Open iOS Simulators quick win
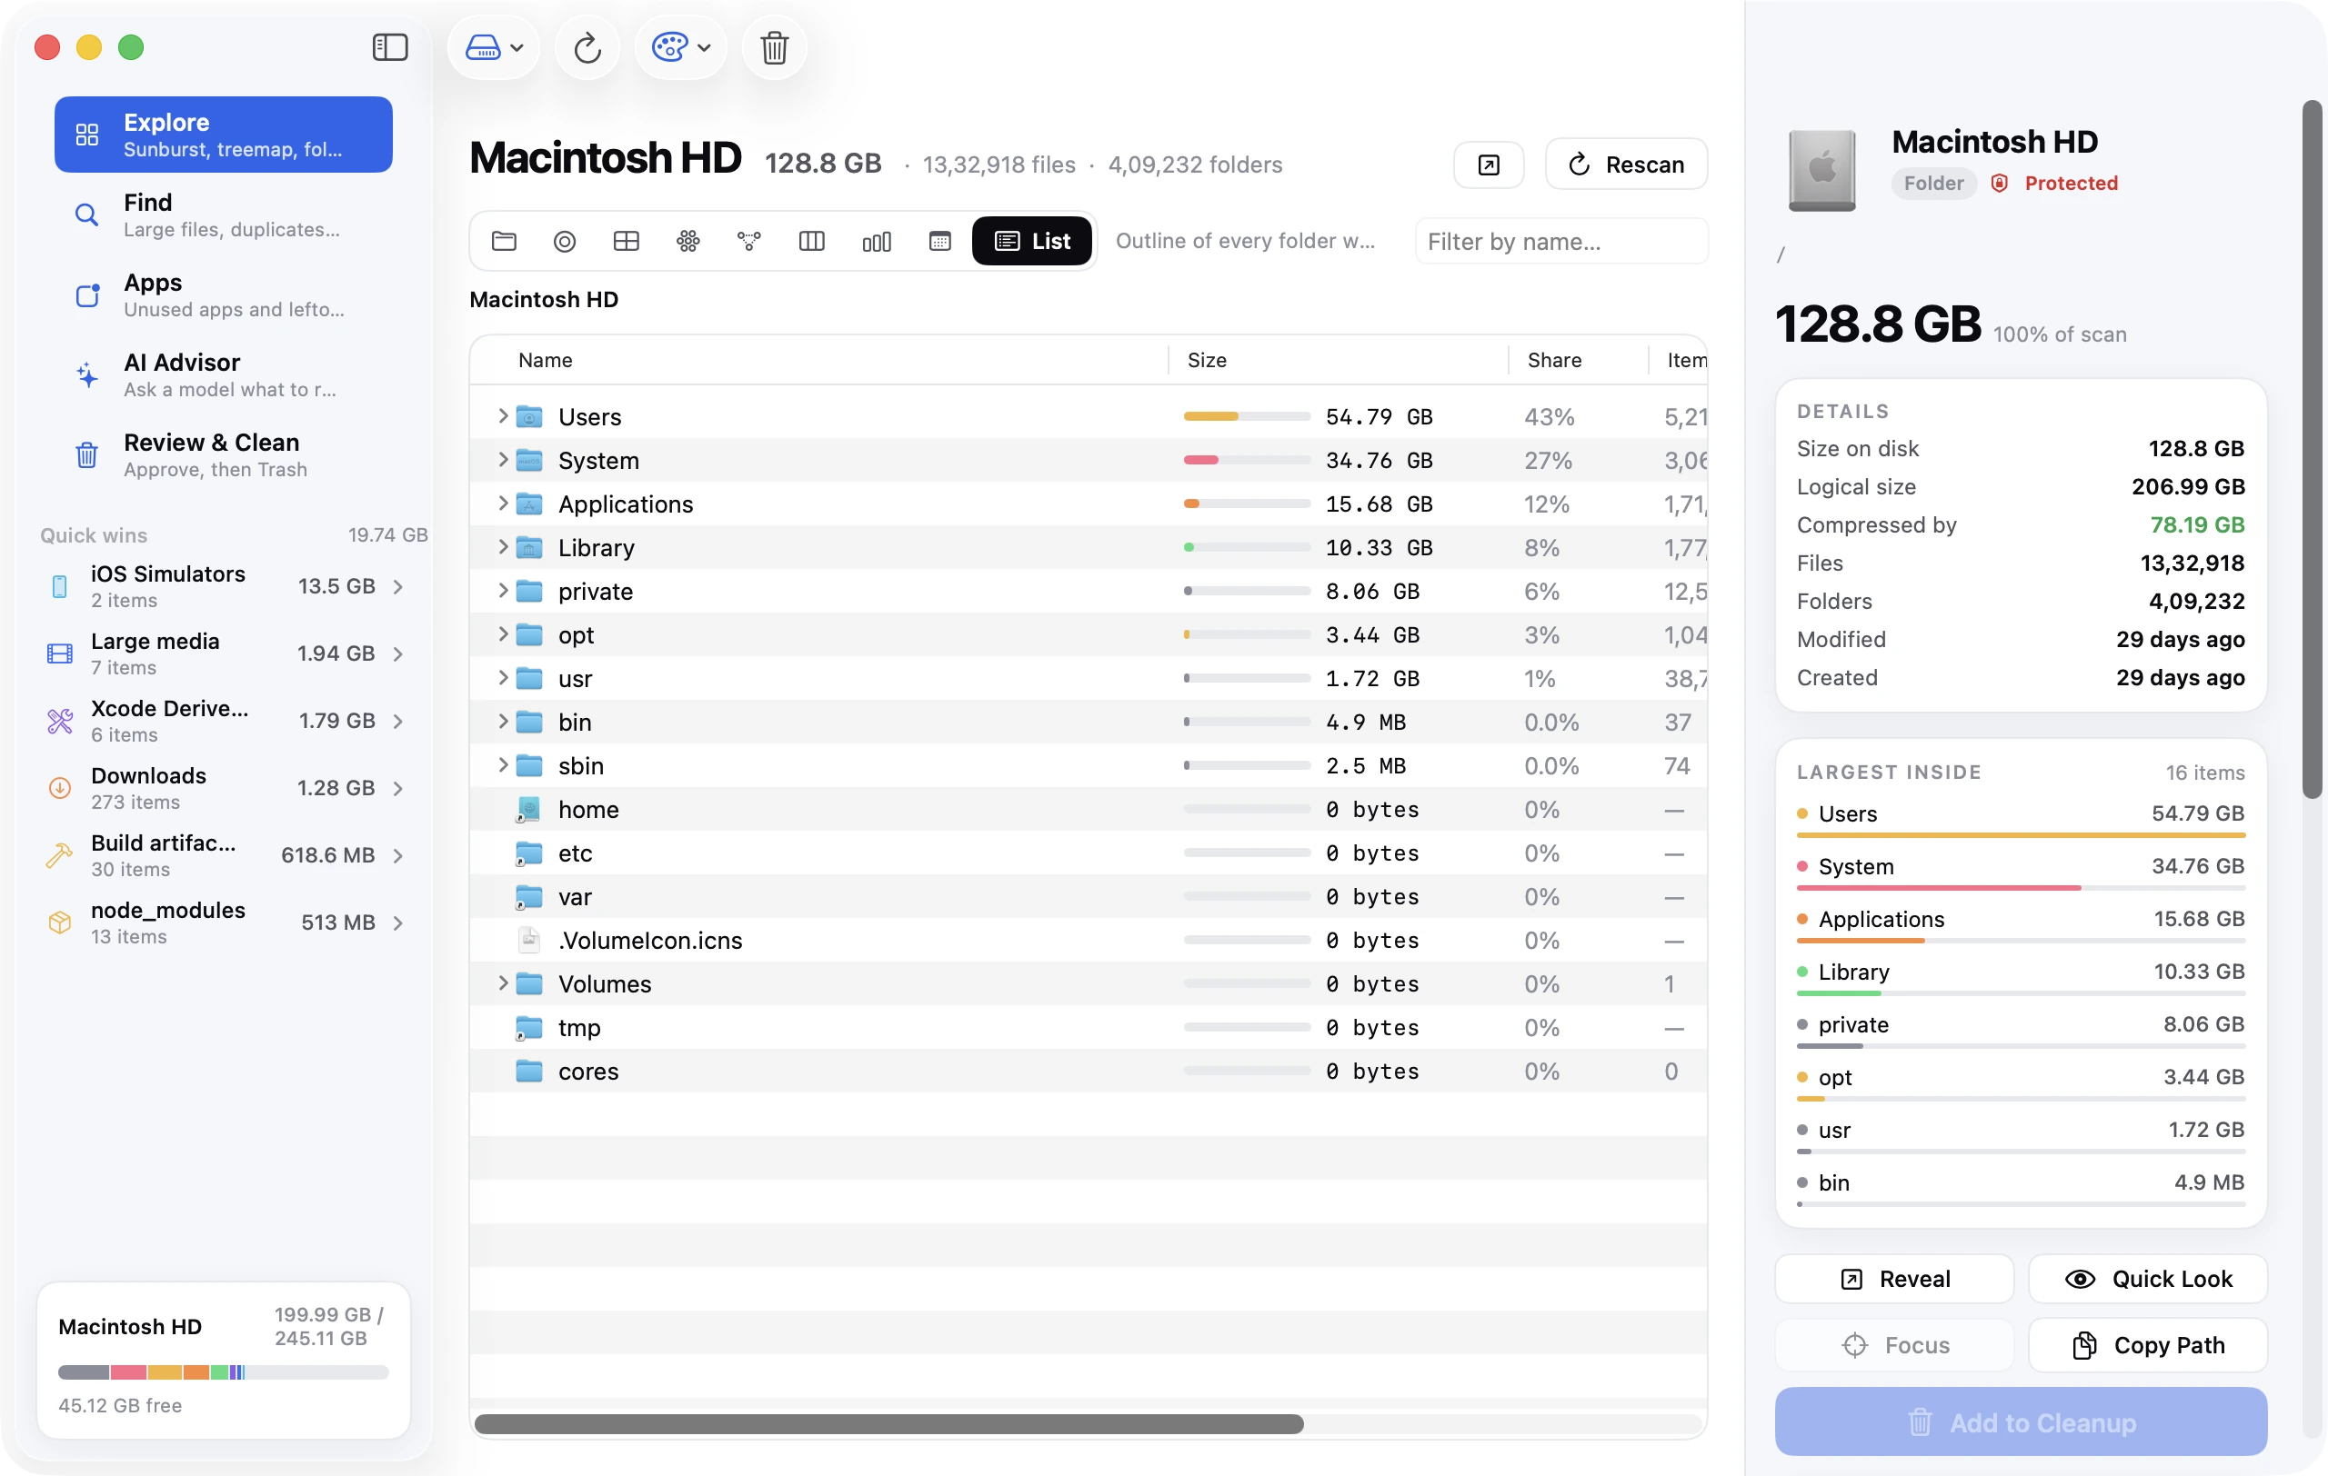2328x1476 pixels. (x=225, y=586)
